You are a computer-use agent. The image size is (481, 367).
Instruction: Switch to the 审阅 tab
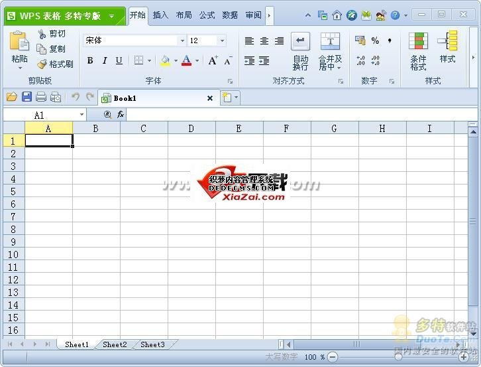253,15
